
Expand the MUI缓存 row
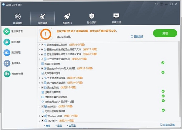[x=40, y=121]
